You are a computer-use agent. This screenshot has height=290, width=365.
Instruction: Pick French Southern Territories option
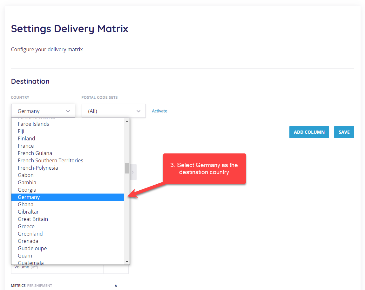[68, 160]
